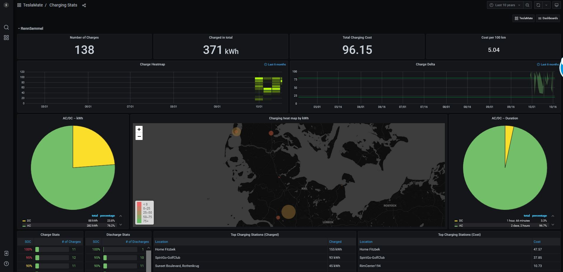Click the large orange bubble on the map
This screenshot has height=272, width=563.
coord(288,212)
